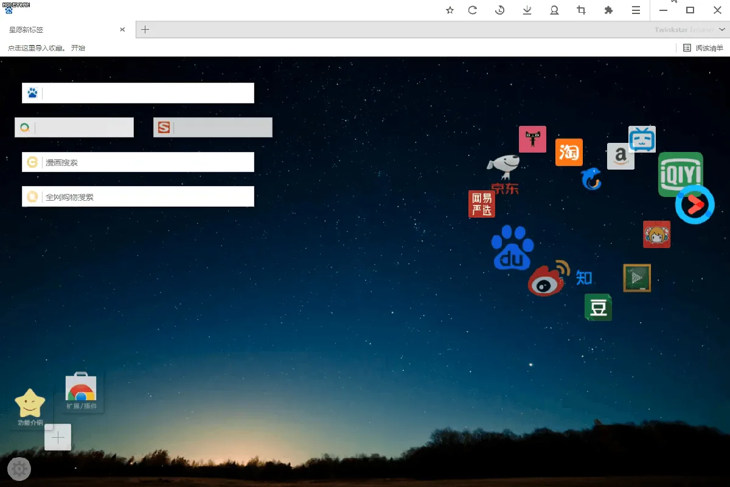Open new-tab settings gear
The width and height of the screenshot is (730, 487).
click(x=19, y=469)
